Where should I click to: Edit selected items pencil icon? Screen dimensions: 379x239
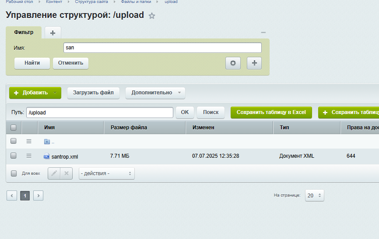coord(54,173)
